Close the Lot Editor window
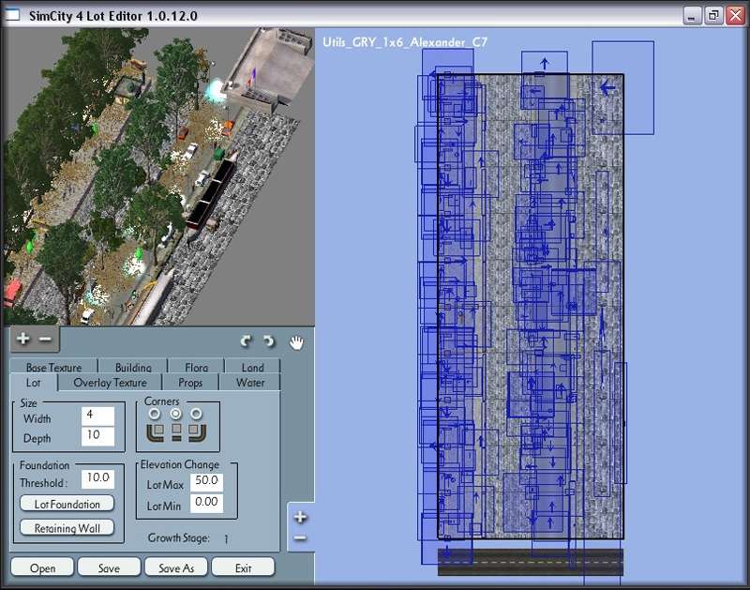The image size is (750, 590). pyautogui.click(x=735, y=16)
